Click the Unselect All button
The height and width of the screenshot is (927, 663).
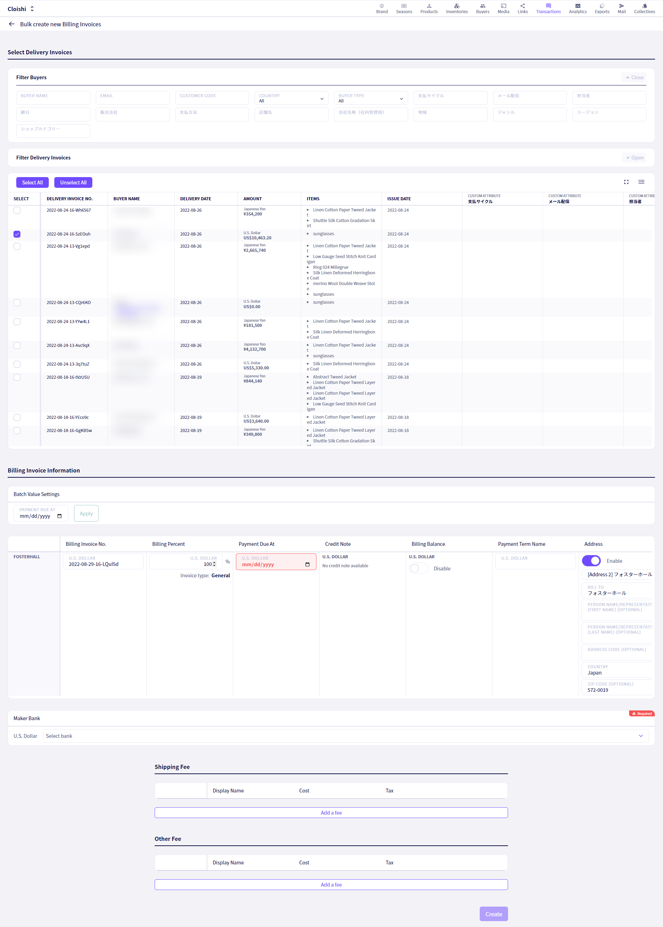point(73,183)
